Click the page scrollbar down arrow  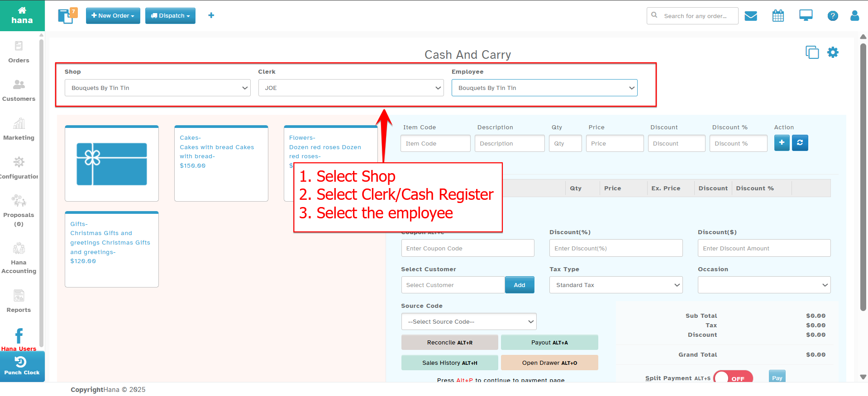[863, 377]
